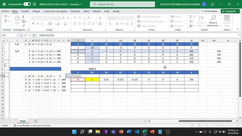This screenshot has width=242, height=136.
Task: Switch to the Disposición de página tab
Action: [x=55, y=11]
